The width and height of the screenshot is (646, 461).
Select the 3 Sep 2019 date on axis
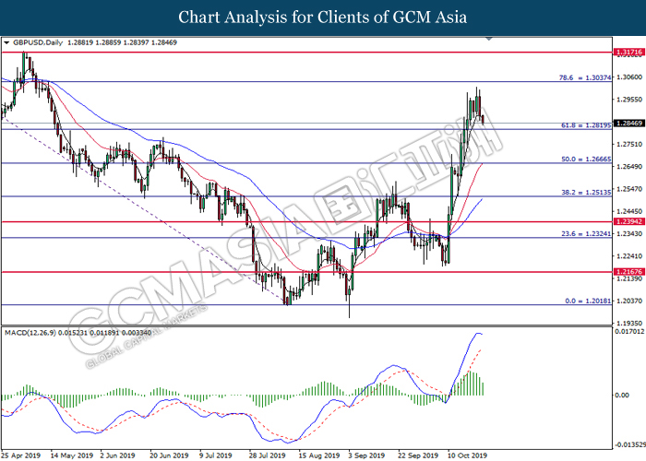pos(366,455)
